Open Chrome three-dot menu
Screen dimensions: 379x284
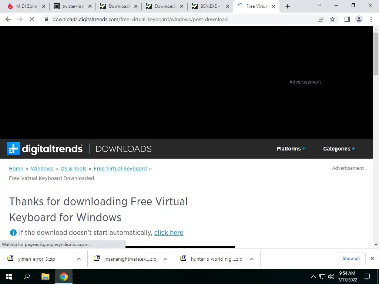(371, 19)
